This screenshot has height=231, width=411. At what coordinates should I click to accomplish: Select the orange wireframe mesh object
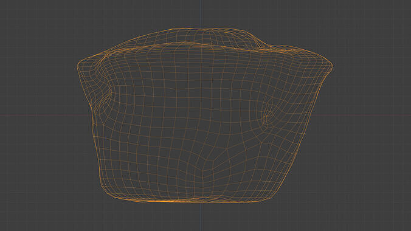(205, 115)
